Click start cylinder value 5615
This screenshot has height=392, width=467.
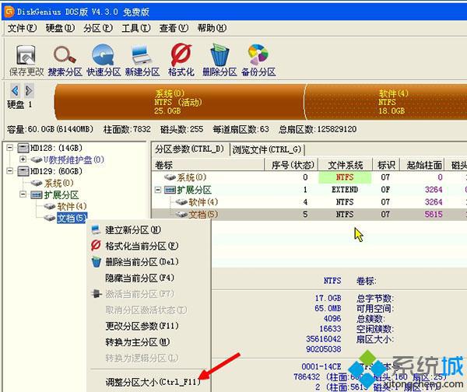click(434, 215)
